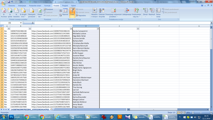Select cell with Majda Sertic Ognjanovic
The image size is (213, 120).
point(86,68)
